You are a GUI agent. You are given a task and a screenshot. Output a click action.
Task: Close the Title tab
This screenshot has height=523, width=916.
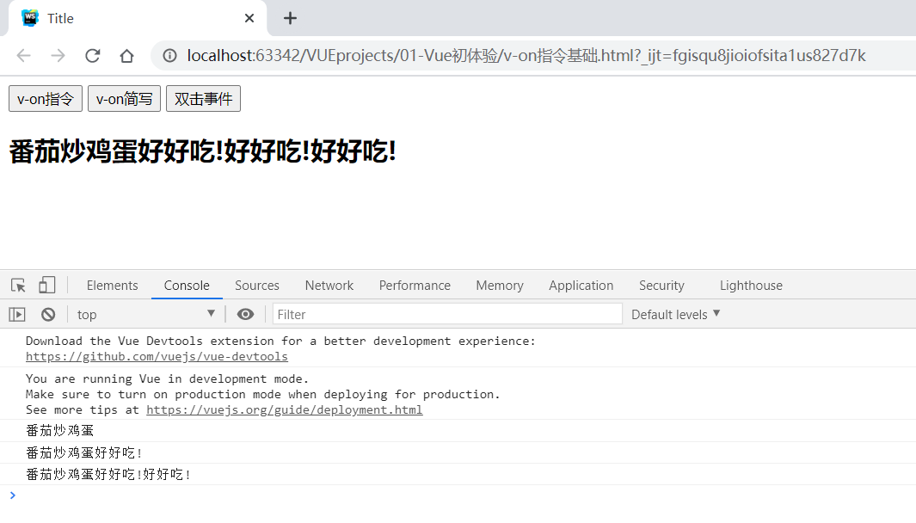(x=249, y=18)
